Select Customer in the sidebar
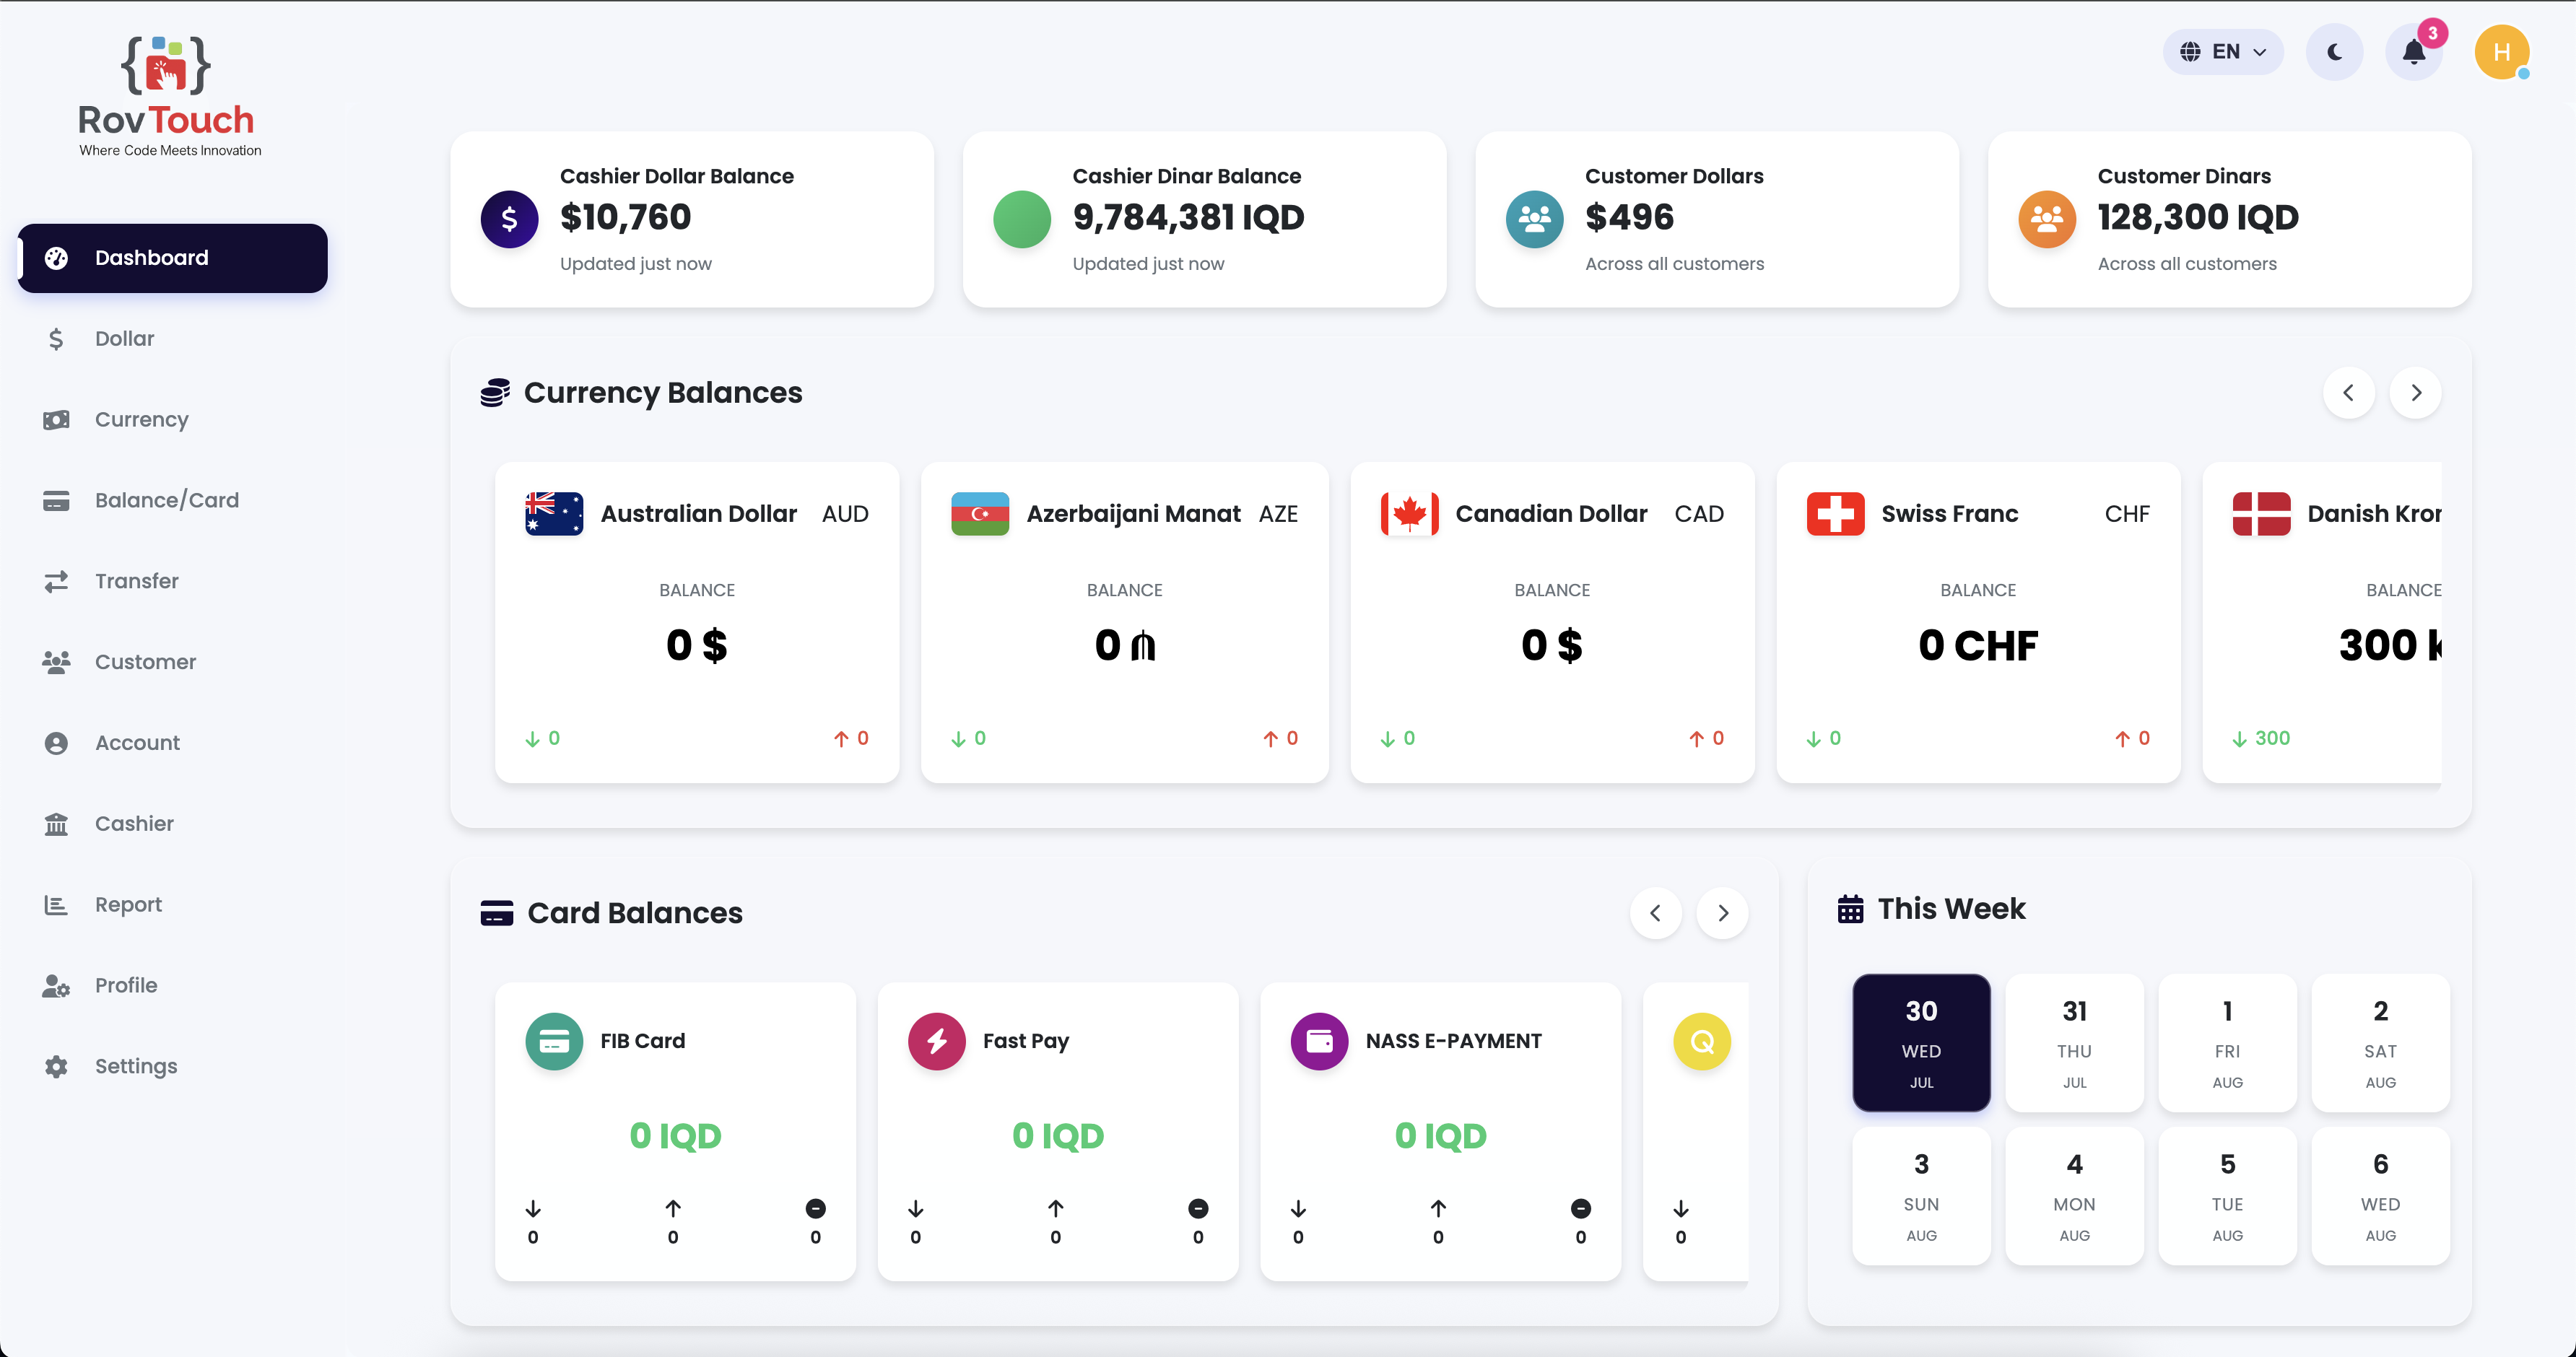 [x=173, y=662]
